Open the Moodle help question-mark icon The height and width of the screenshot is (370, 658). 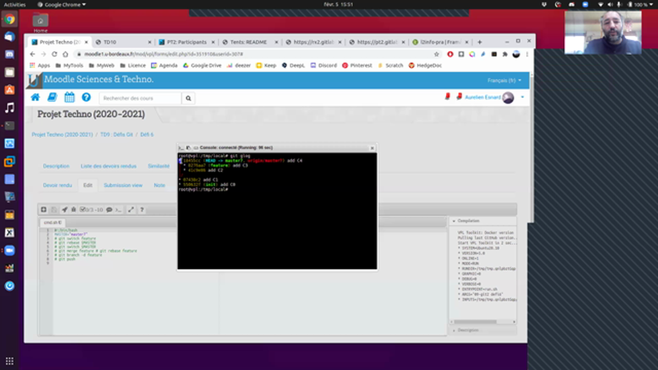(86, 97)
